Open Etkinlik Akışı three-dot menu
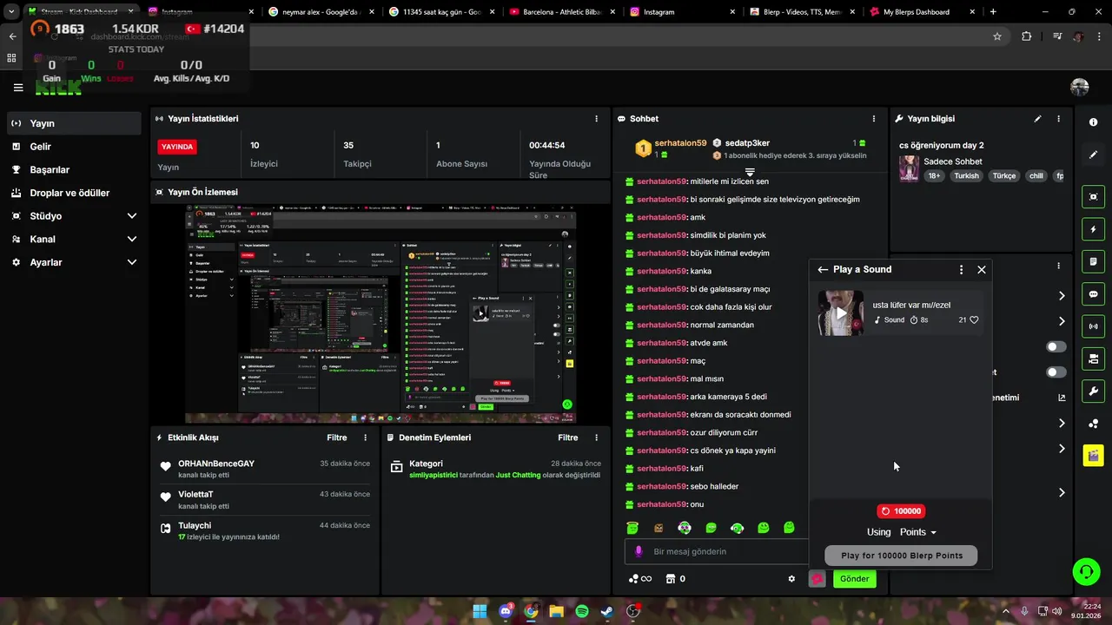 [x=365, y=438]
